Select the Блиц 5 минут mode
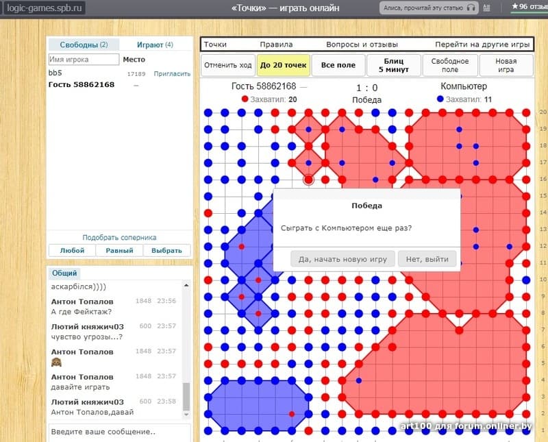 click(x=393, y=65)
